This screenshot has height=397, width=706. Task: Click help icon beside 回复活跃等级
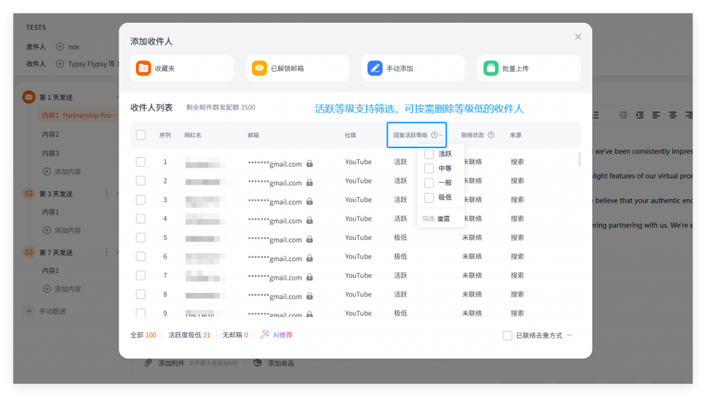tap(434, 135)
